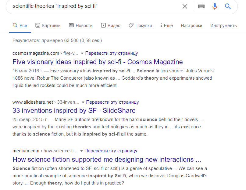
Task: Translate the cosmosmagazine.com result page
Action: tap(112, 53)
